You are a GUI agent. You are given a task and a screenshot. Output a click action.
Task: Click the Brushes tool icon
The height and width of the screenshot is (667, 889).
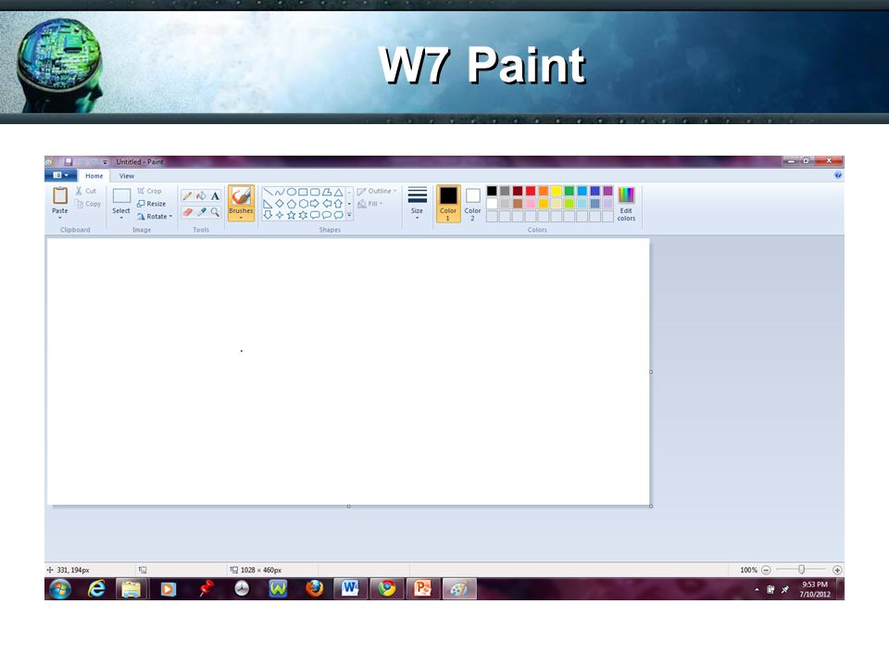coord(241,196)
